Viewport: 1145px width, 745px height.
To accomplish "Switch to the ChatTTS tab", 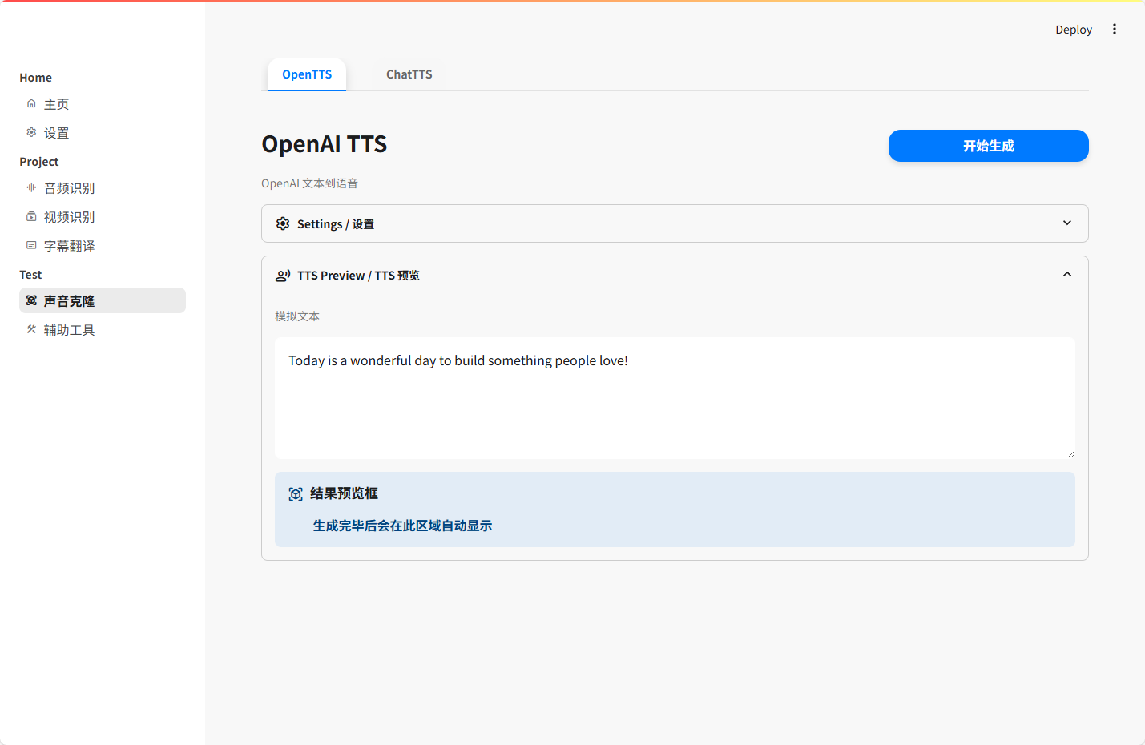I will click(x=409, y=74).
